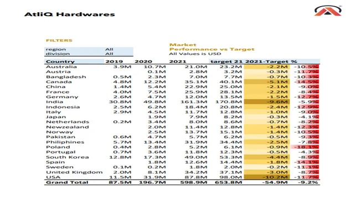Select Grand Total 598.9M cell

pyautogui.click(x=194, y=182)
